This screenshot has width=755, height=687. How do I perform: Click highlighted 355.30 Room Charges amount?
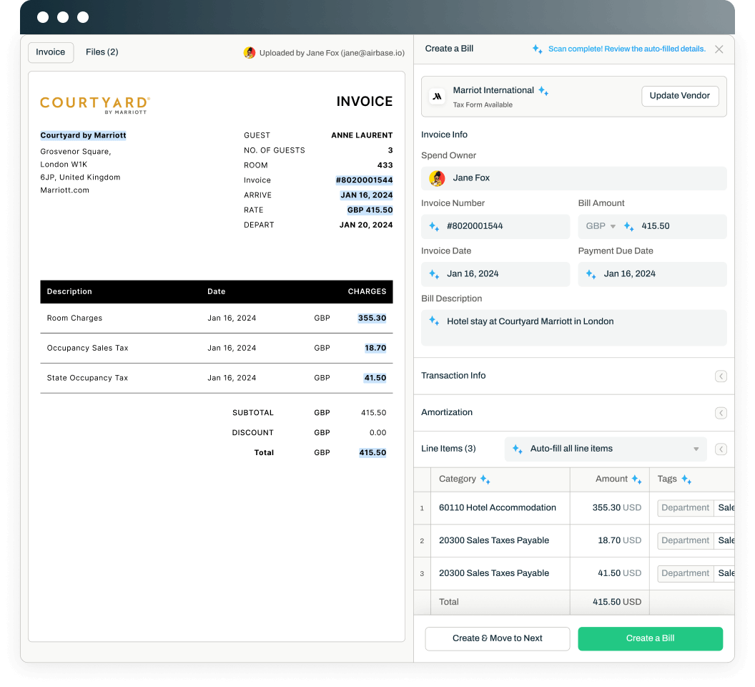coord(372,318)
